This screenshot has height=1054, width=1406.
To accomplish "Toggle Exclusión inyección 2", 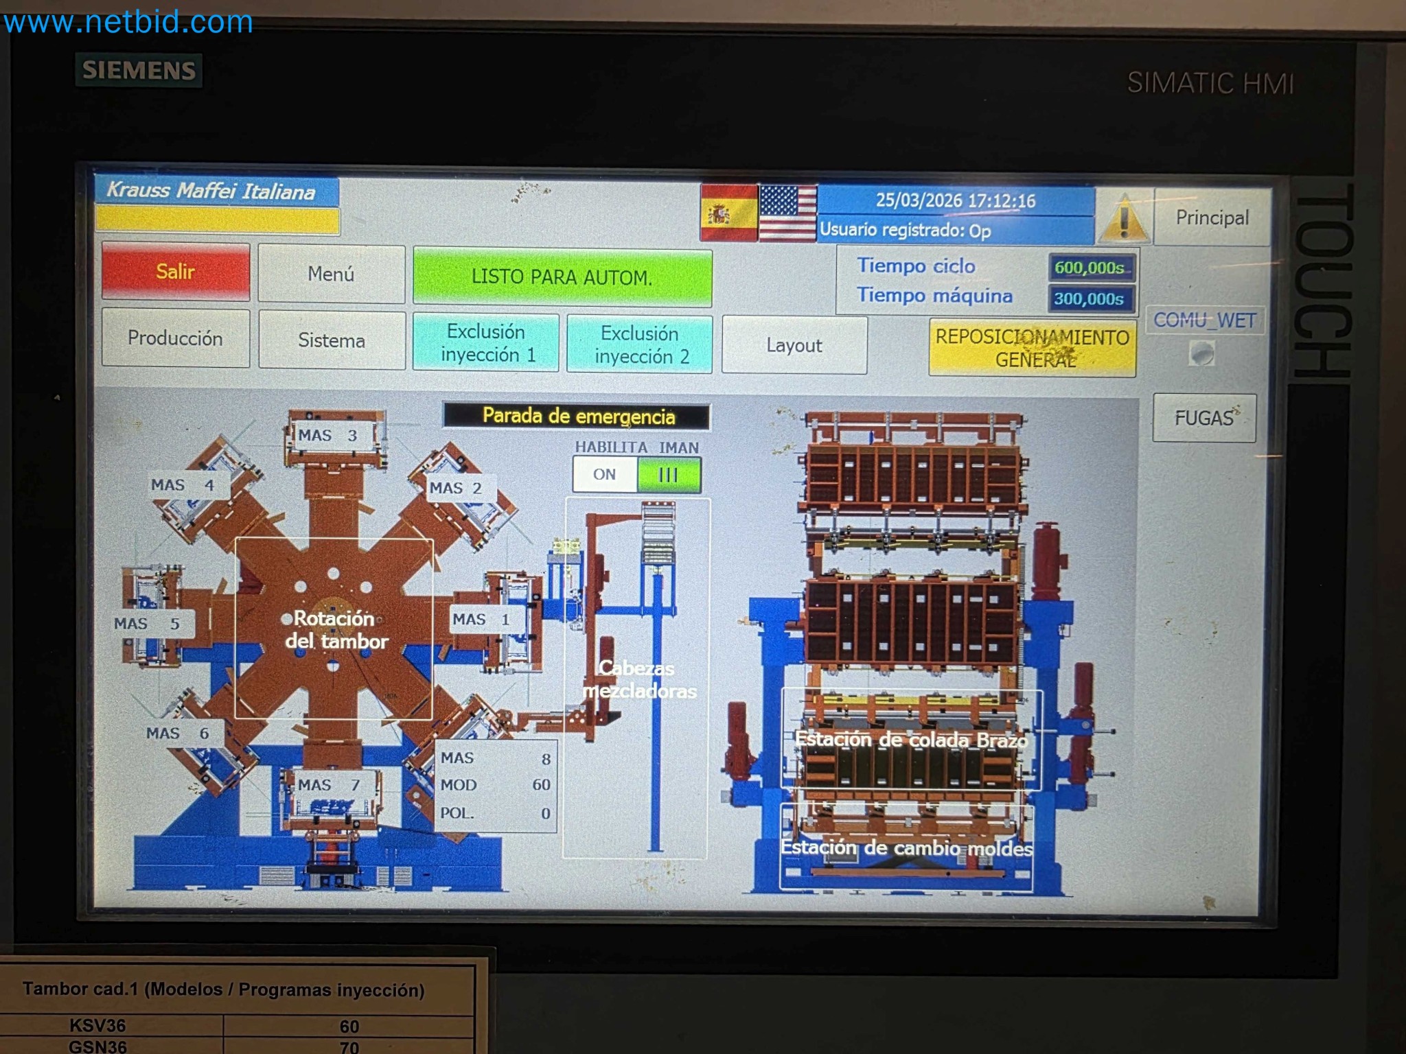I will [x=640, y=344].
